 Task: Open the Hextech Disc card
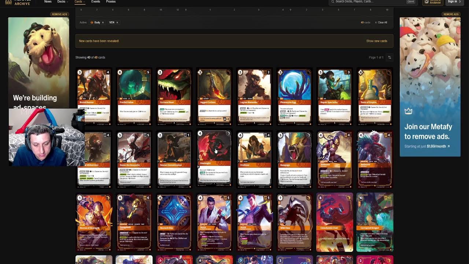(174, 223)
